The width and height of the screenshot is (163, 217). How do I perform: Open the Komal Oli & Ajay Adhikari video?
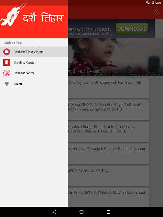(x=109, y=88)
